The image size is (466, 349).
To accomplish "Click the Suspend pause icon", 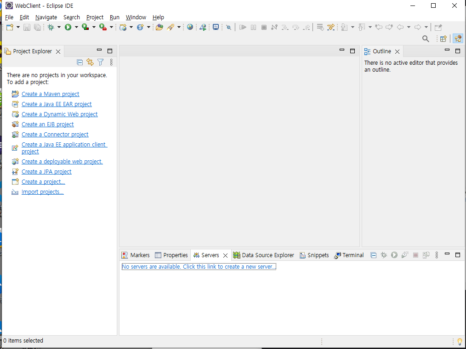I will pos(253,28).
